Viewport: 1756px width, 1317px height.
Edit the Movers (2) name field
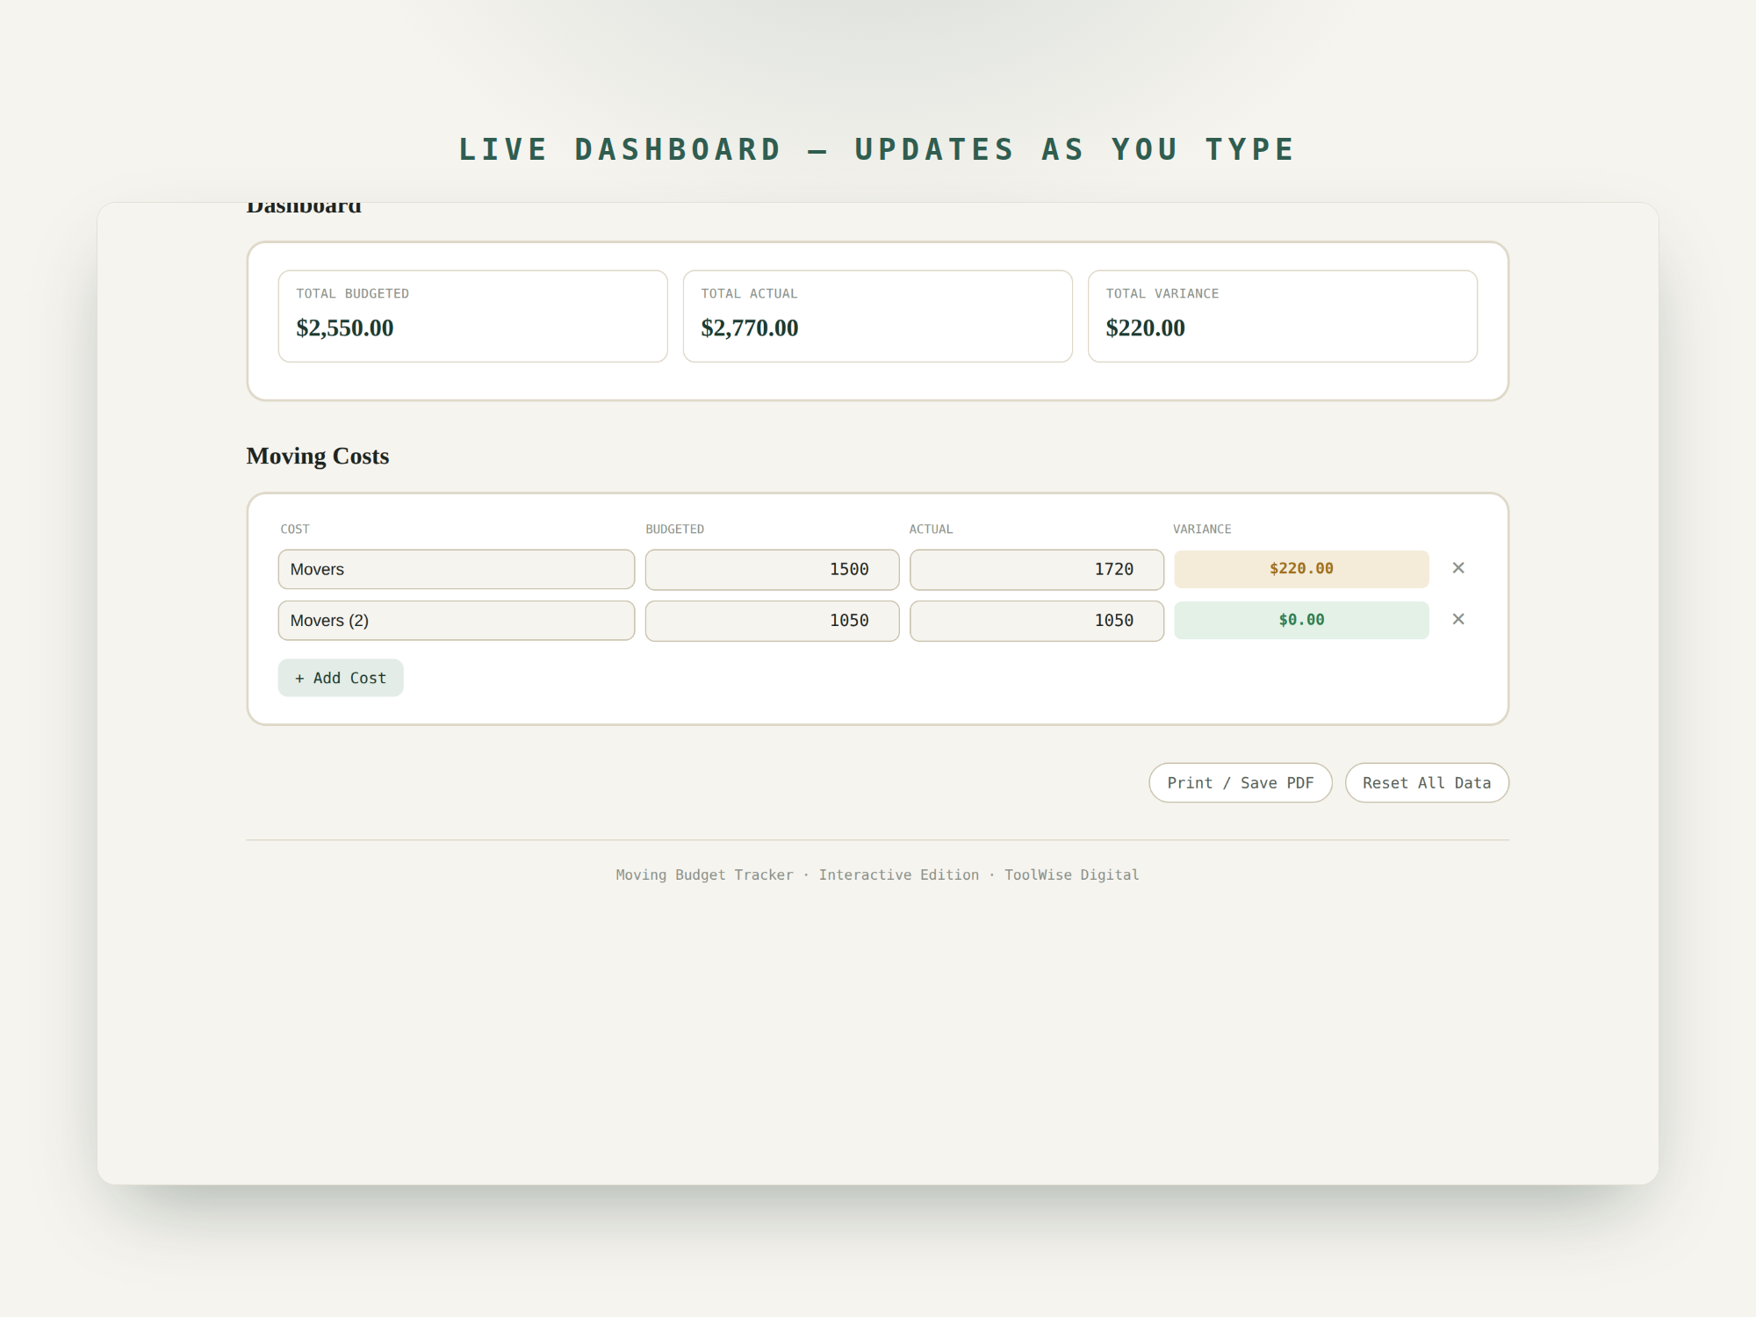pyautogui.click(x=457, y=620)
